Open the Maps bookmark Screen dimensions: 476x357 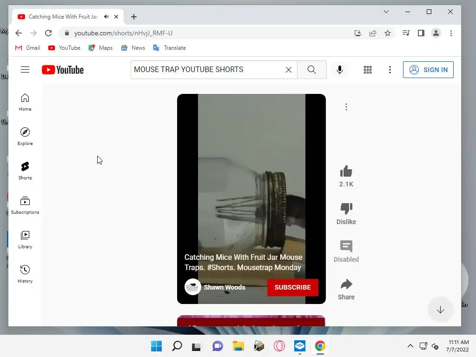coord(100,48)
